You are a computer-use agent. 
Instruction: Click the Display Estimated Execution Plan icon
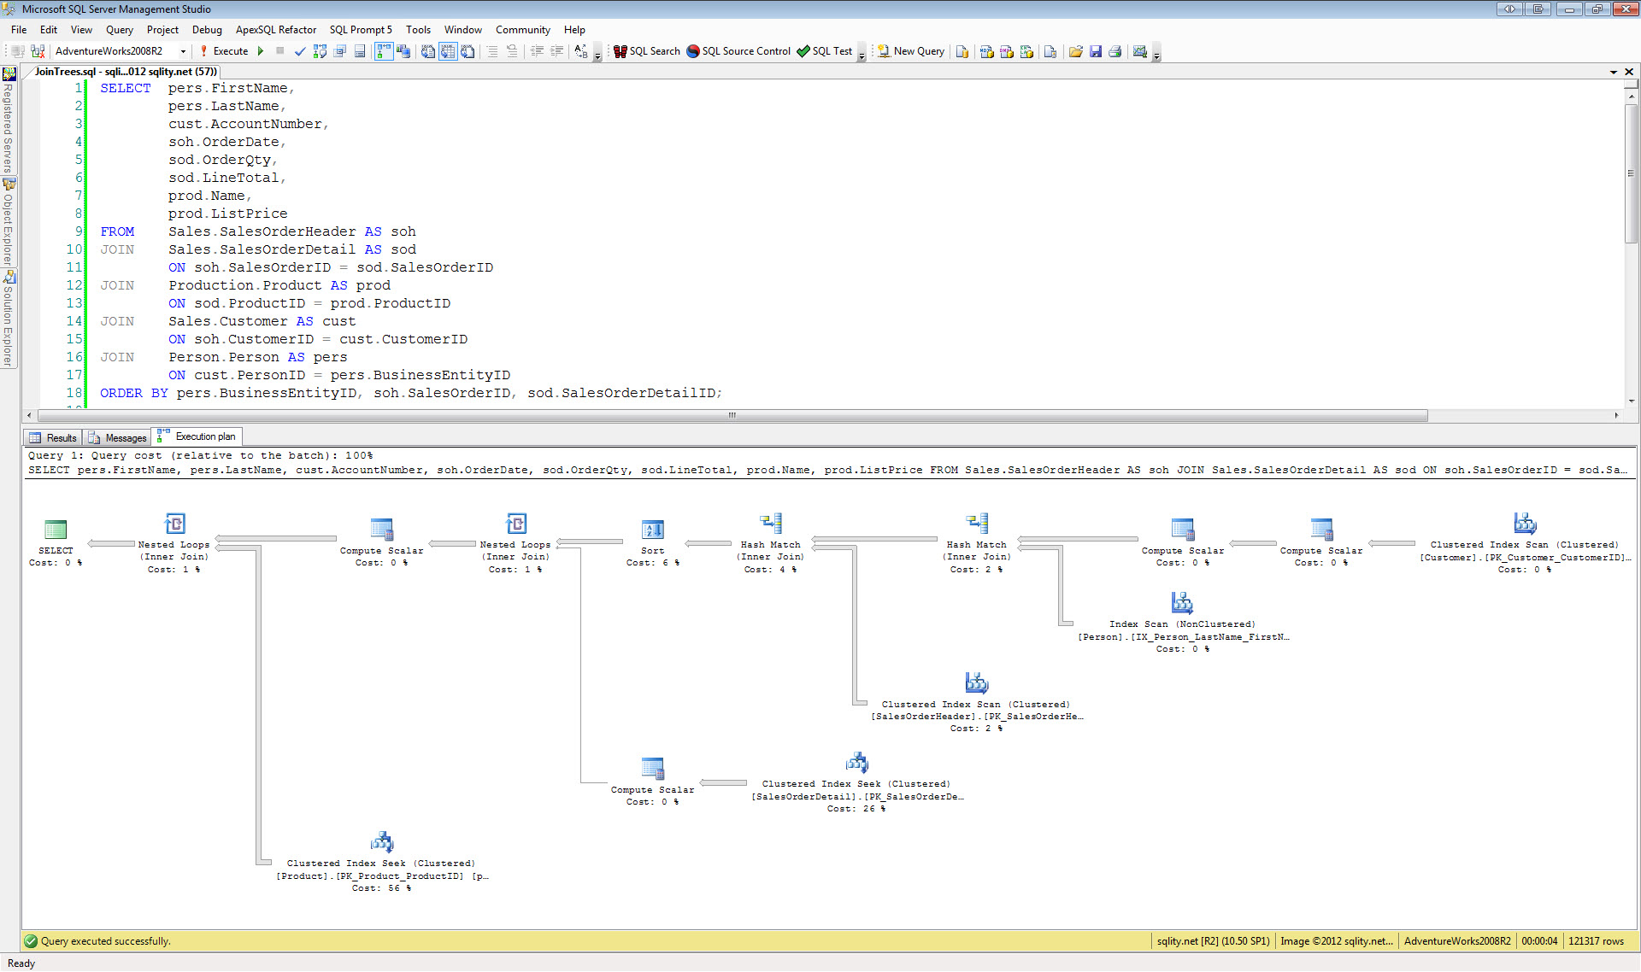(320, 51)
